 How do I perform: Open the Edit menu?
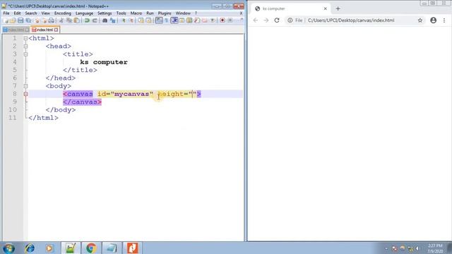(17, 13)
